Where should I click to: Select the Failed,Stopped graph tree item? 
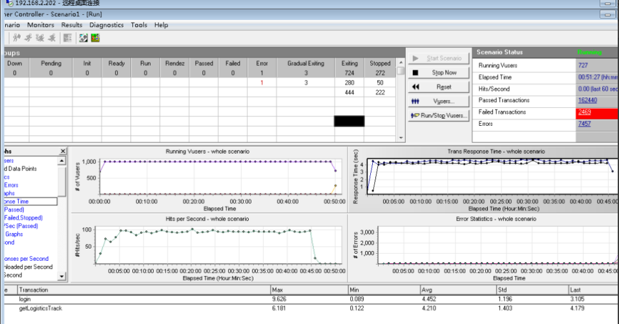point(23,218)
